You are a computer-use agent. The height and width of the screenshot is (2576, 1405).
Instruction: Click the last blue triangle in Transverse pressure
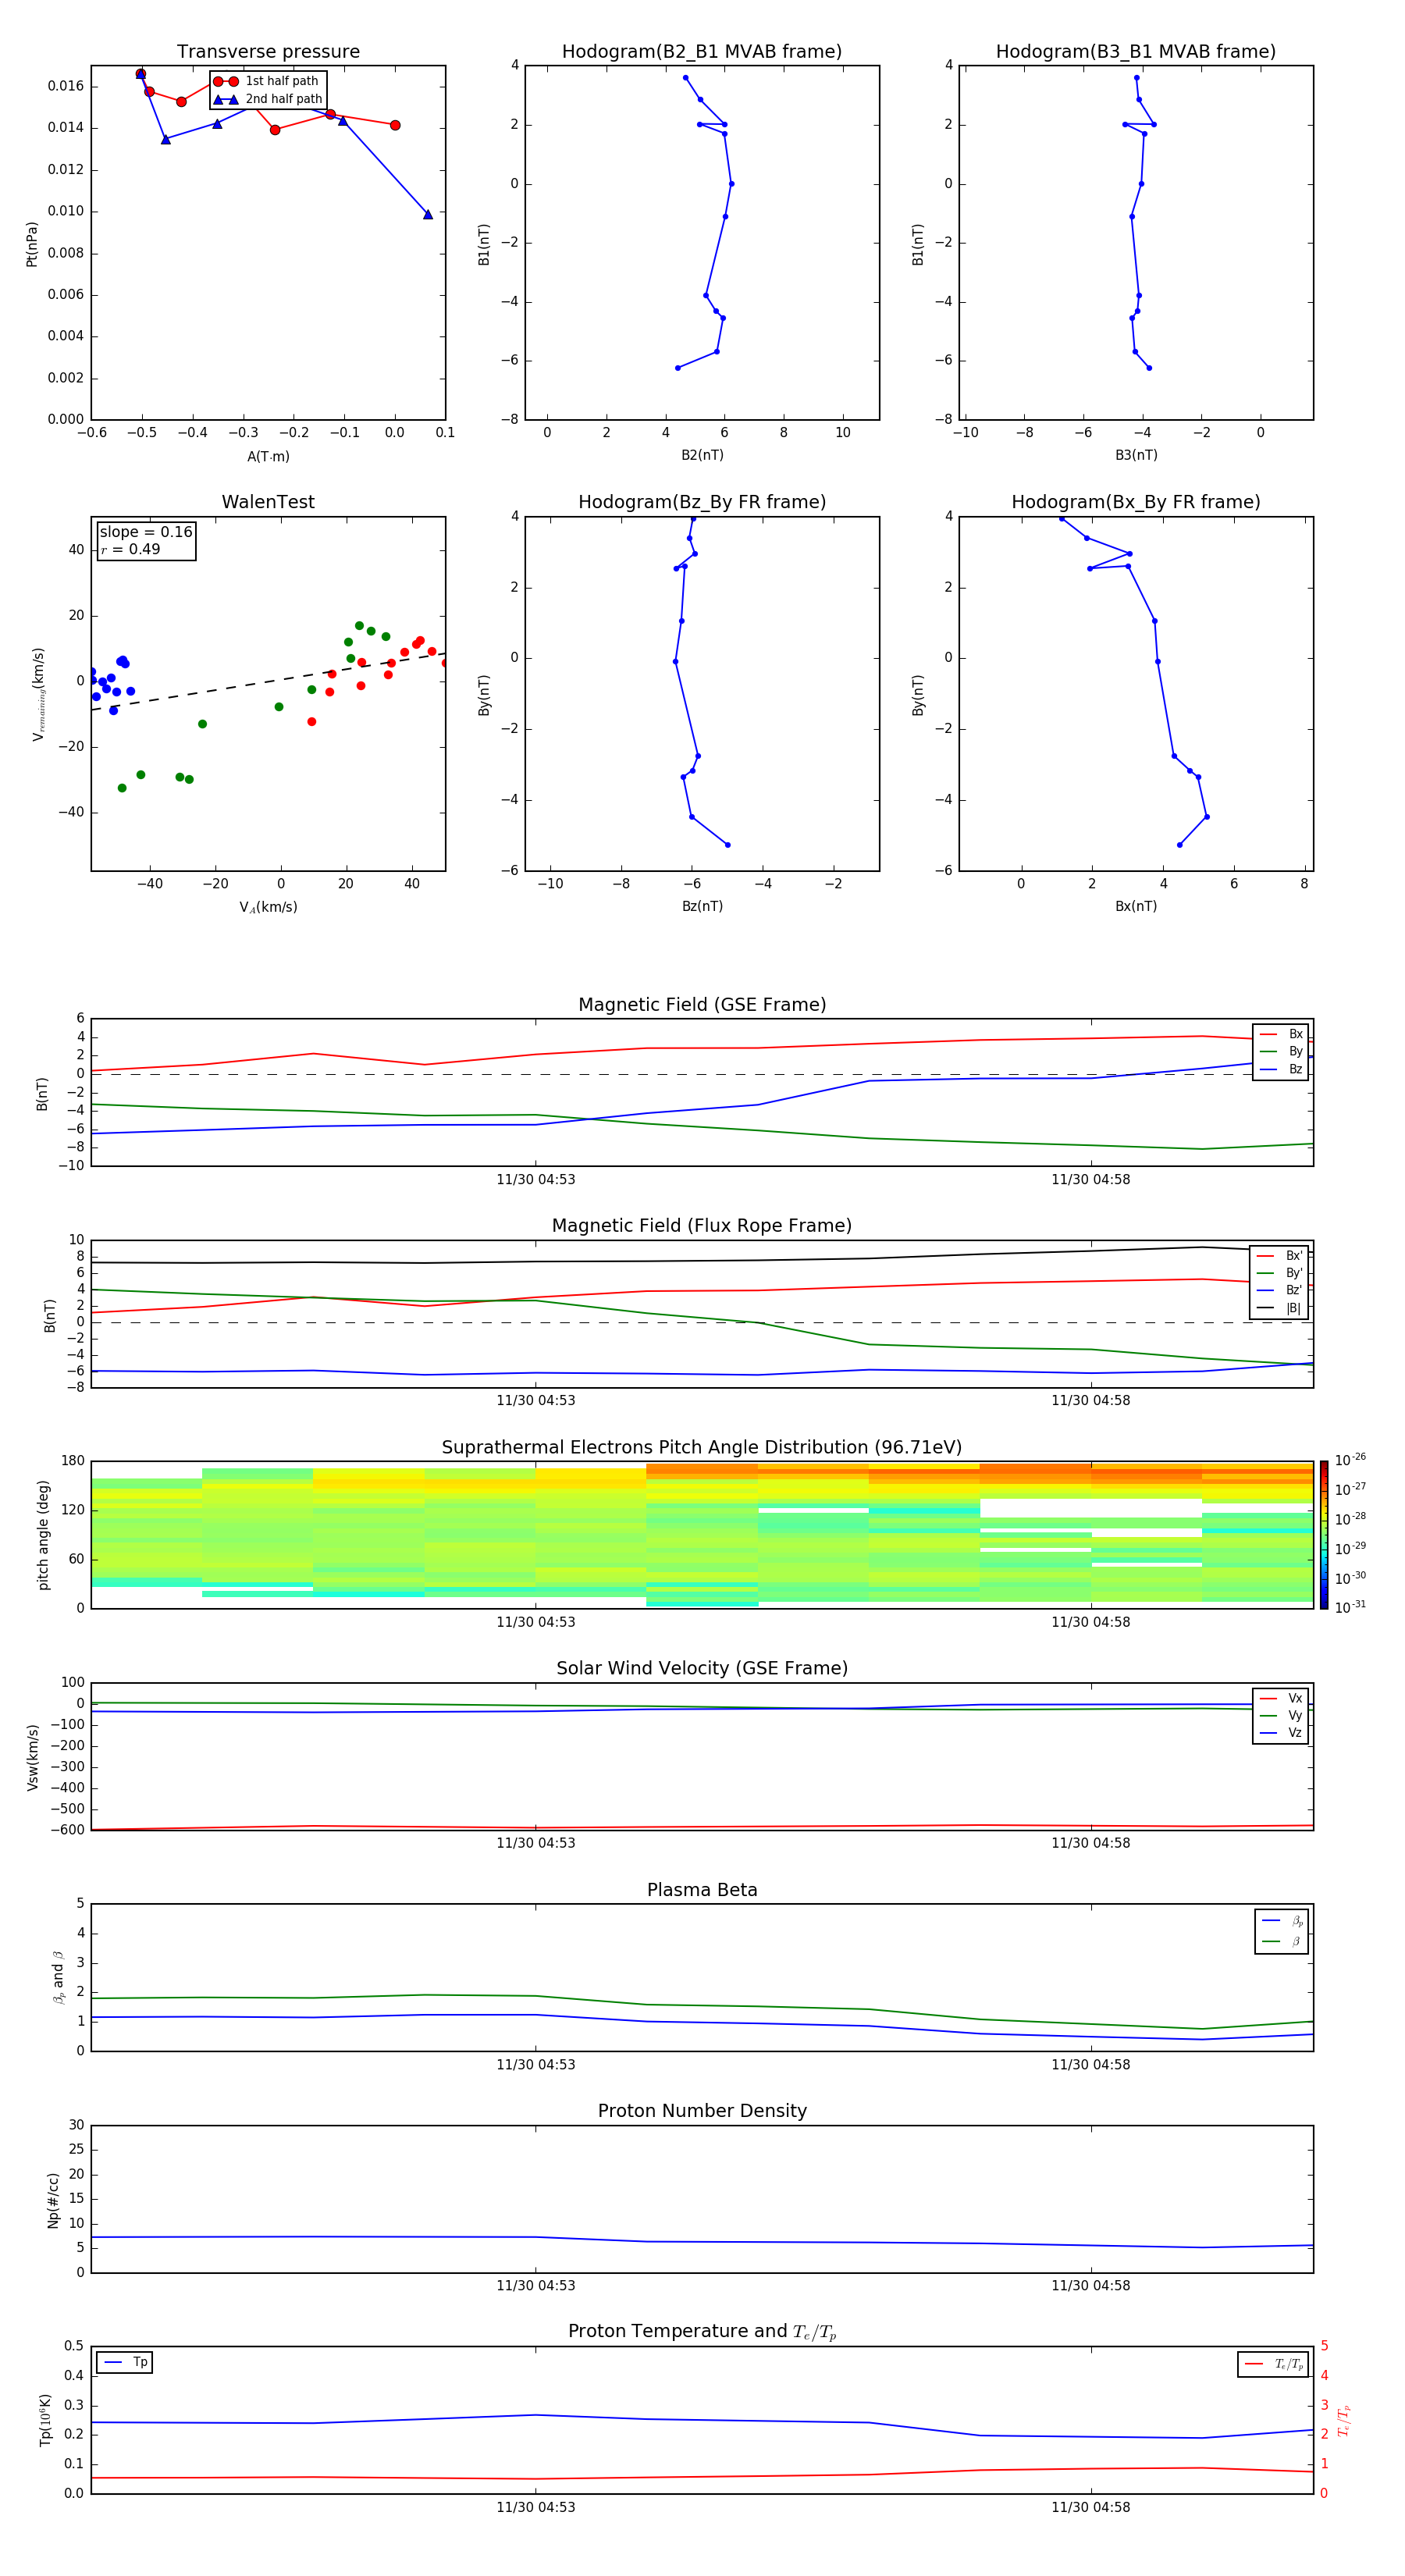click(428, 214)
